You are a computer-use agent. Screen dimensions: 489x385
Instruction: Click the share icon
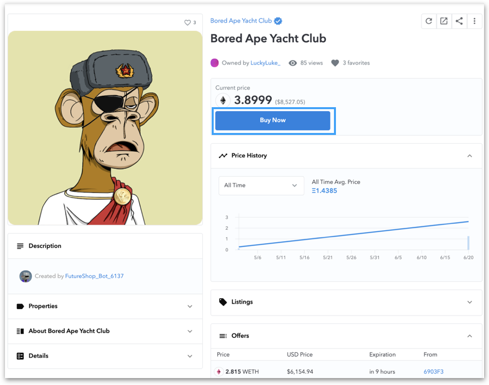[459, 21]
